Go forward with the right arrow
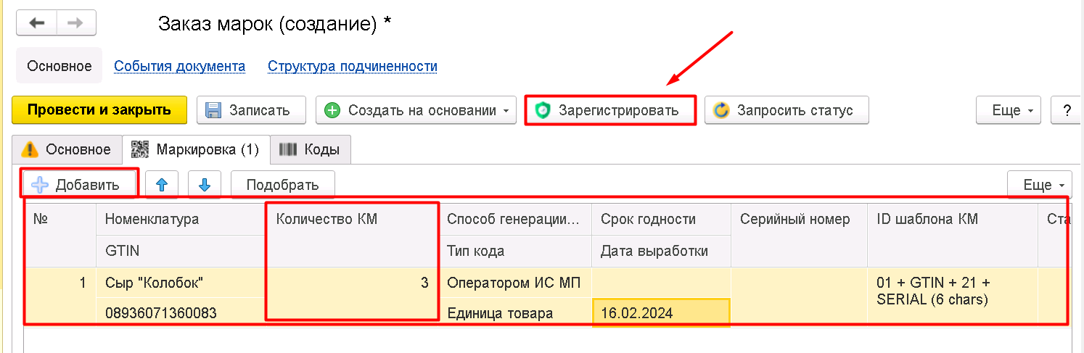The image size is (1084, 353). point(76,23)
